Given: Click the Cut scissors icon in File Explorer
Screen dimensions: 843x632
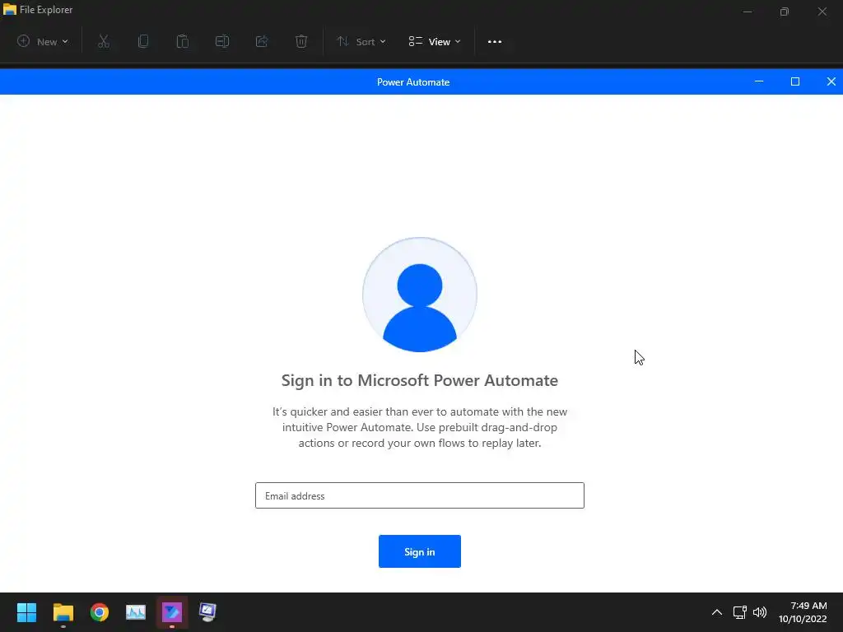Looking at the screenshot, I should coord(104,41).
